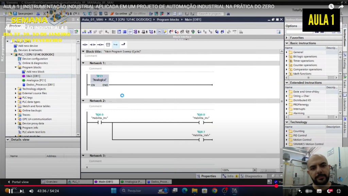Collapse Network 2
Image resolution: width=348 pixels, height=196 pixels.
[x=84, y=101]
